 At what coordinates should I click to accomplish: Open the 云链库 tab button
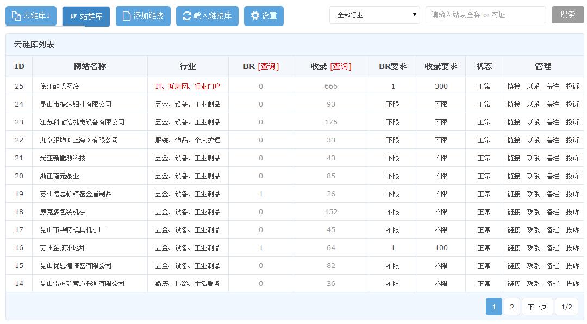(31, 16)
